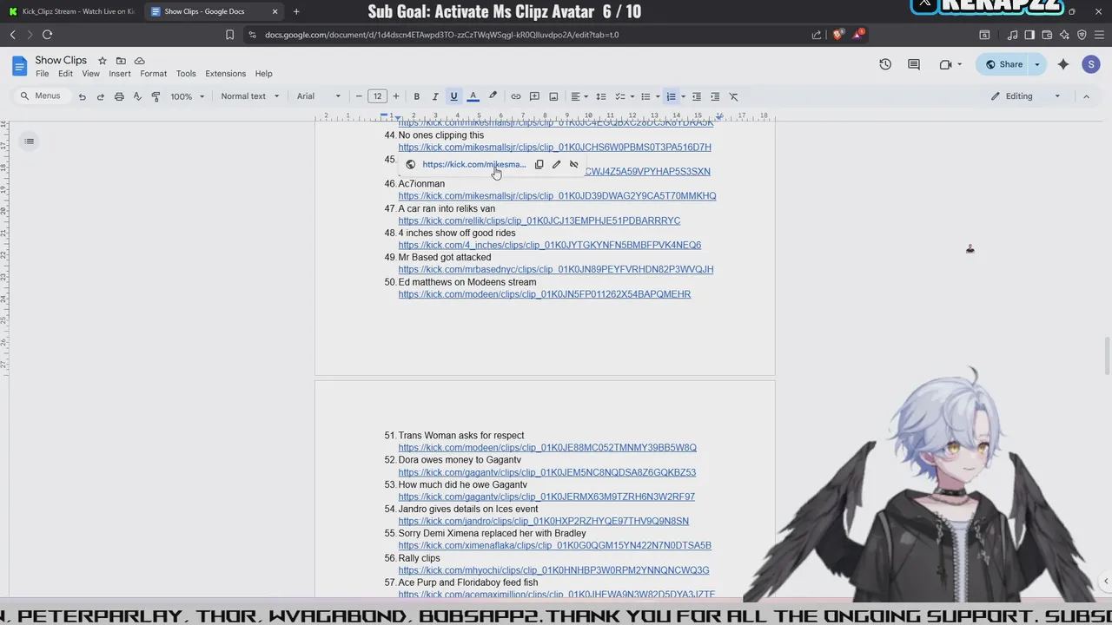Image resolution: width=1112 pixels, height=625 pixels.
Task: Open the Extensions menu
Action: point(225,74)
